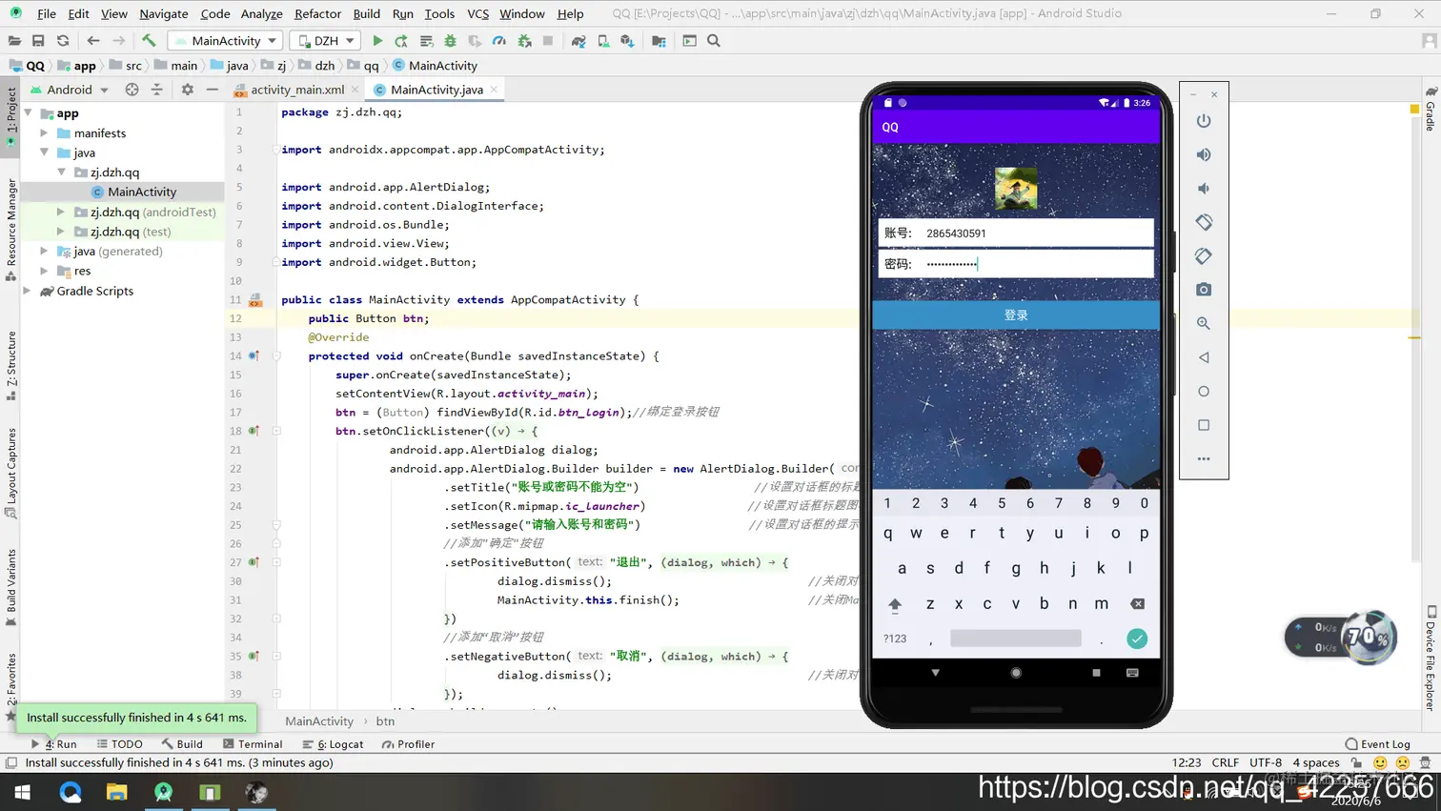Click the Search Everywhere magnifier icon

[x=714, y=41]
